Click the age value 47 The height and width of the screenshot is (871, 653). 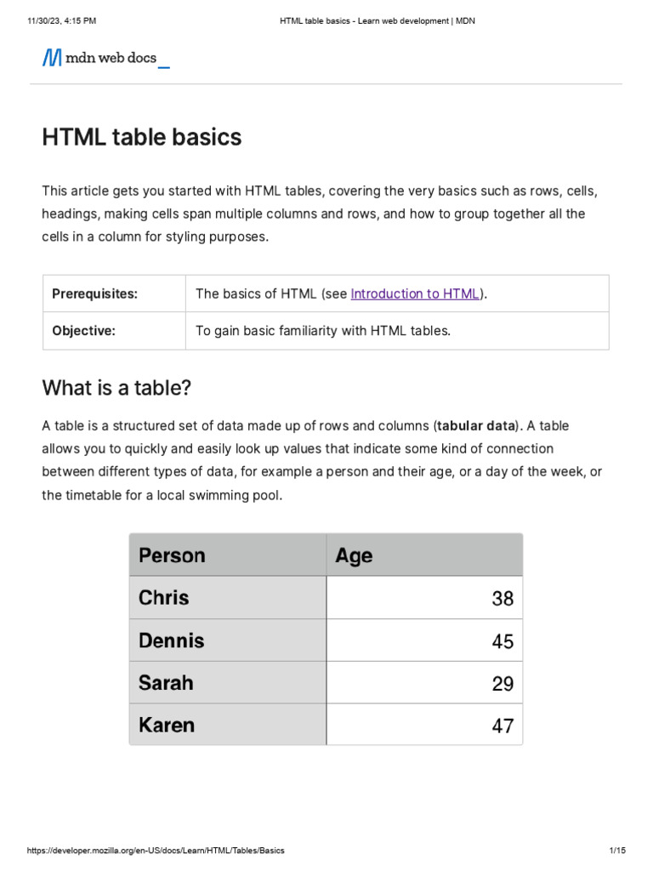click(x=503, y=726)
